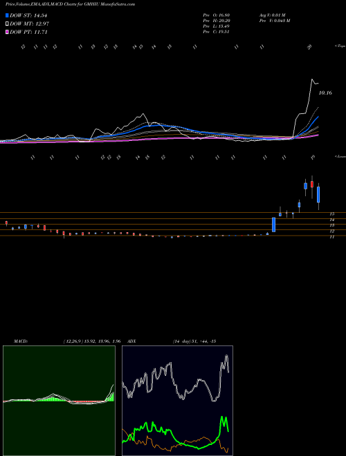Select the 'DOW MT: 12.97' legend text
This screenshot has width=346, height=456.
(x=29, y=24)
